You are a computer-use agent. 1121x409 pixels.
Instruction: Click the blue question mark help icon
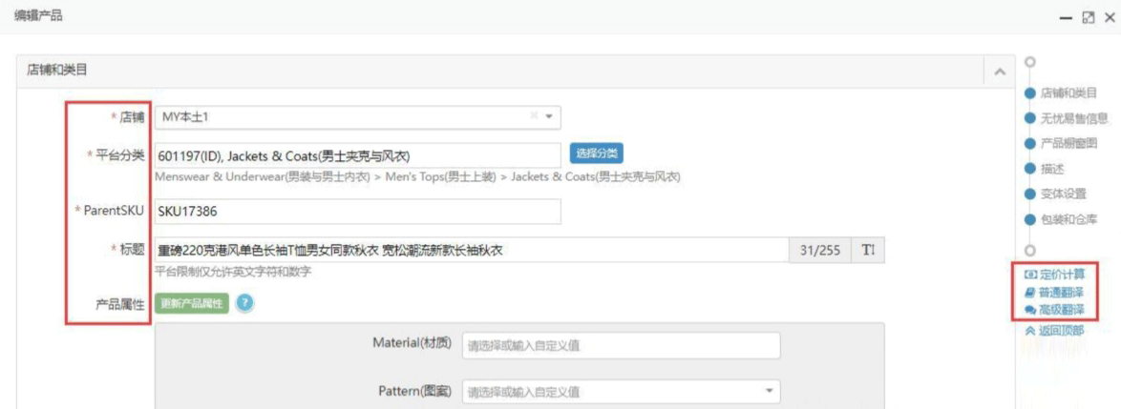click(243, 303)
